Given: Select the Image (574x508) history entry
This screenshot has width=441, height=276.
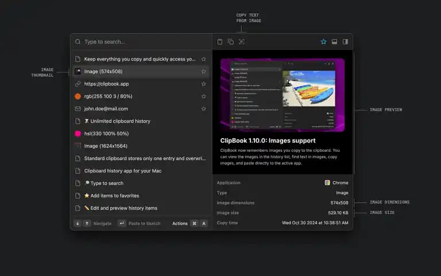Looking at the screenshot, I should tap(141, 71).
